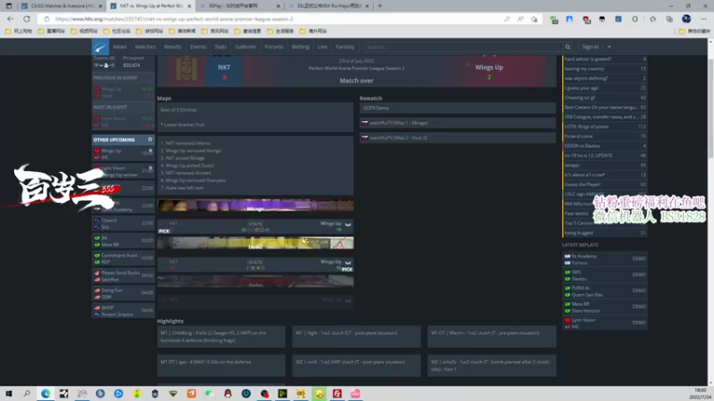
Task: Open the browser settings ellipsis menu
Action: coord(703,19)
